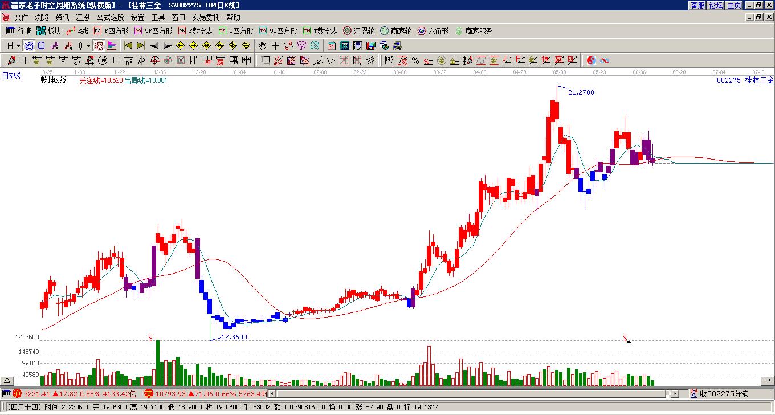Open 收002275分笔 tick panel
775x415 pixels.
(x=719, y=393)
